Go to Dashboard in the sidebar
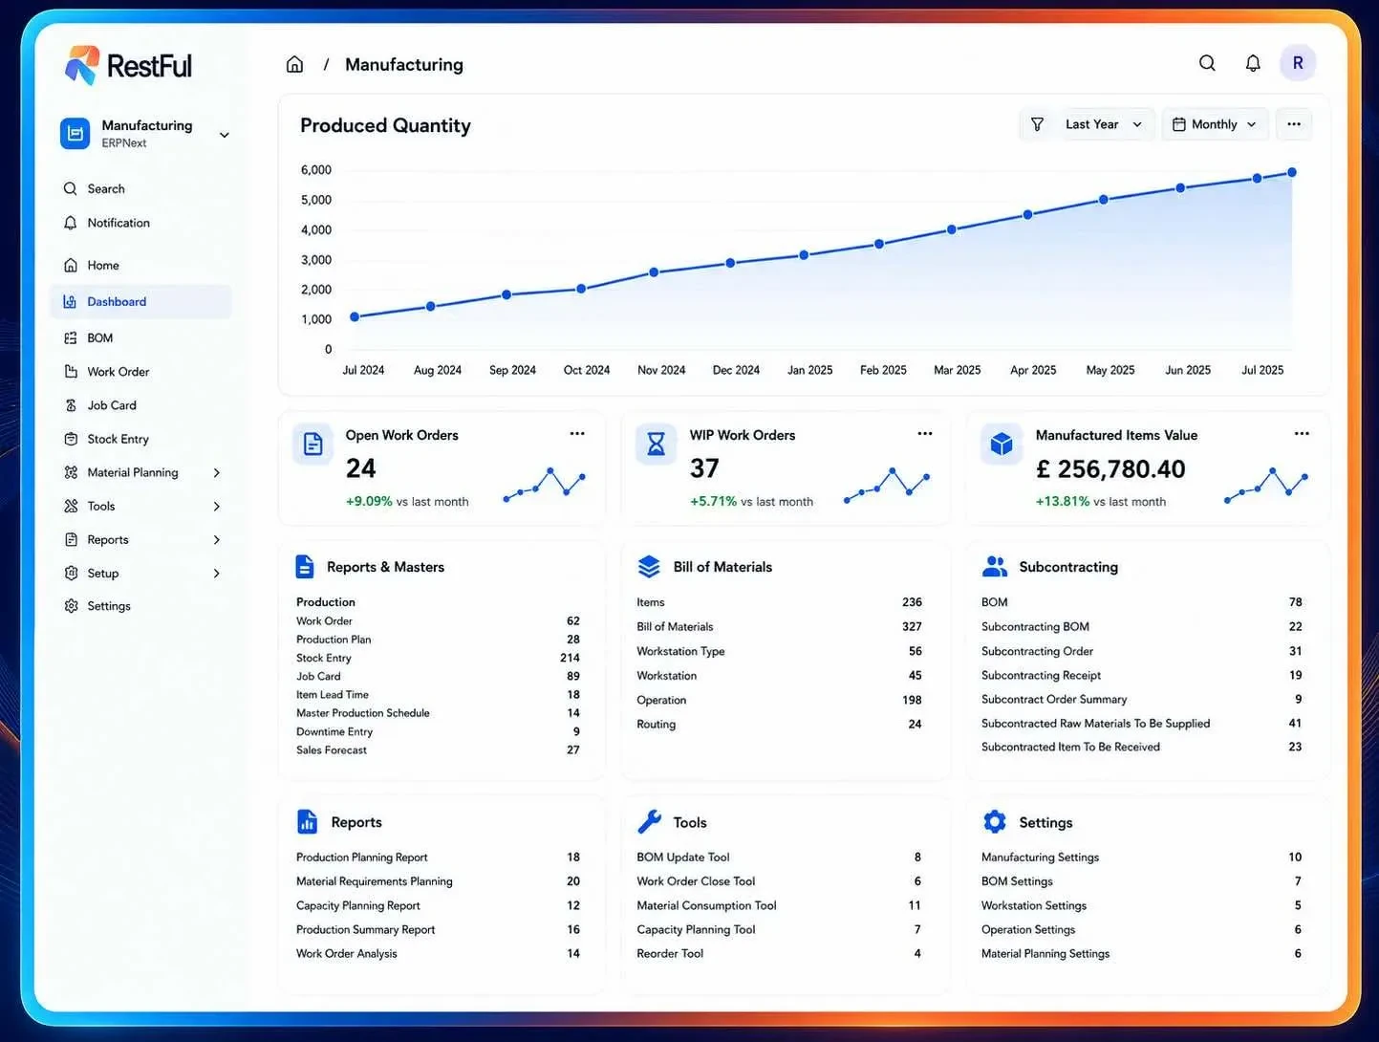 click(141, 301)
